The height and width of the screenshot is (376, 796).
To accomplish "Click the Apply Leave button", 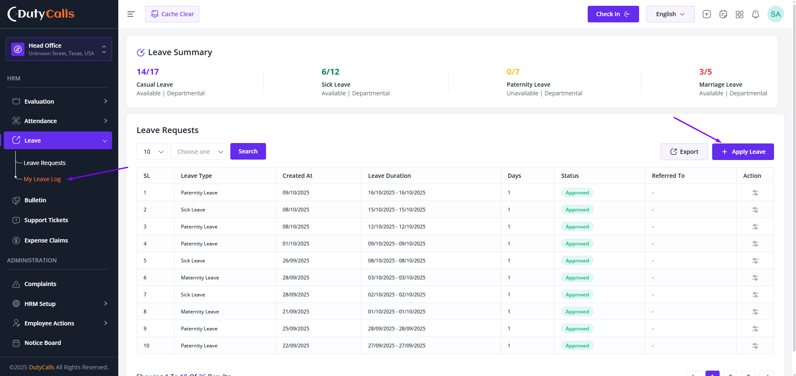I will 743,152.
